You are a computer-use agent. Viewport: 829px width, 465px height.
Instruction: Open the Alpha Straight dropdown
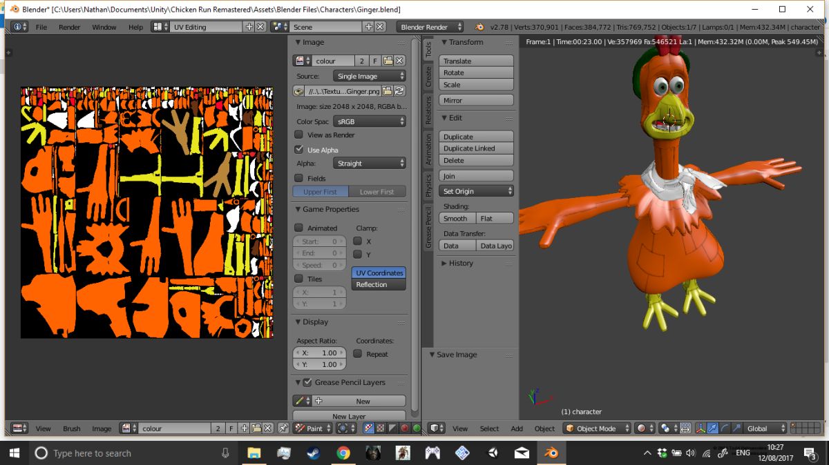coord(370,164)
